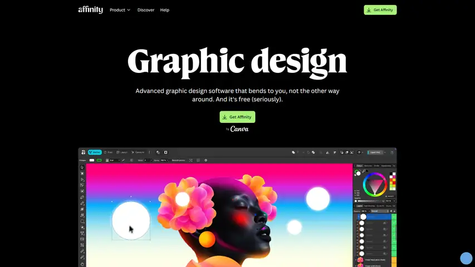475x267 pixels.
Task: Open the Colour panel tab
Action: pos(359,166)
